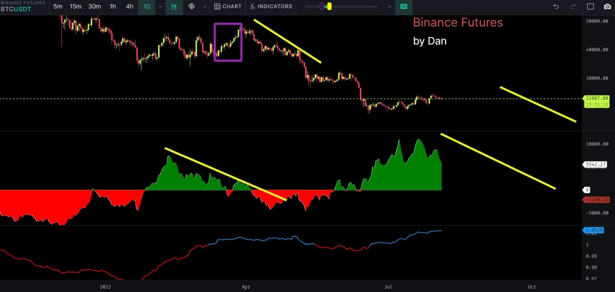This screenshot has height=292, width=615.
Task: Expand the dropdown arrow beside the slider
Action: click(389, 7)
